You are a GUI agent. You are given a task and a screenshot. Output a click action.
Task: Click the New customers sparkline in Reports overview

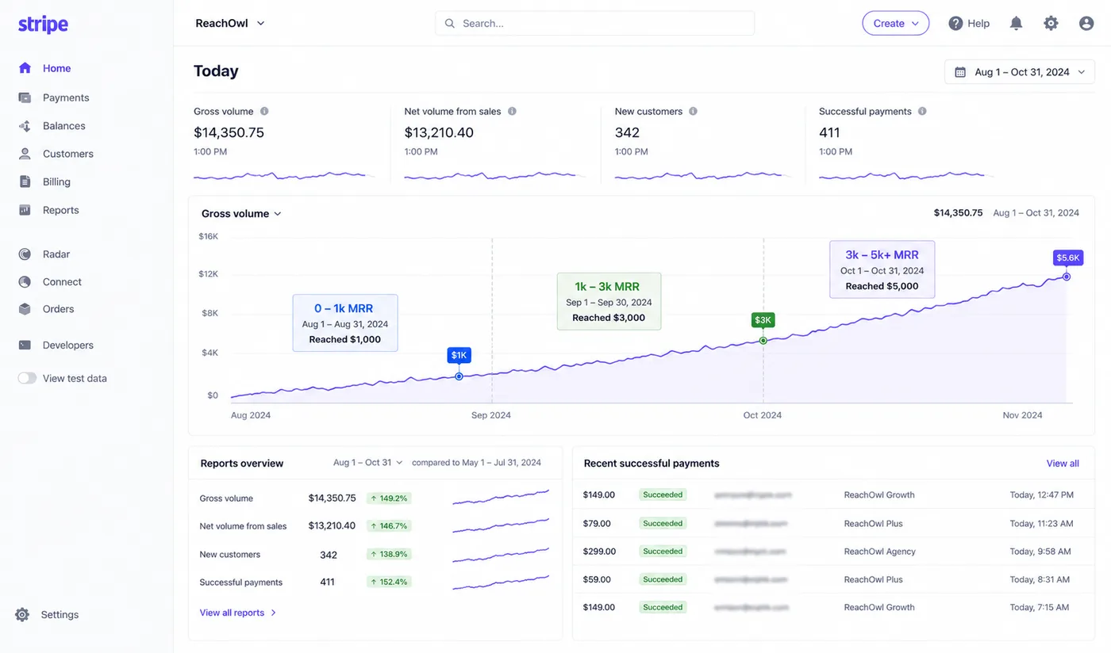[x=501, y=554]
